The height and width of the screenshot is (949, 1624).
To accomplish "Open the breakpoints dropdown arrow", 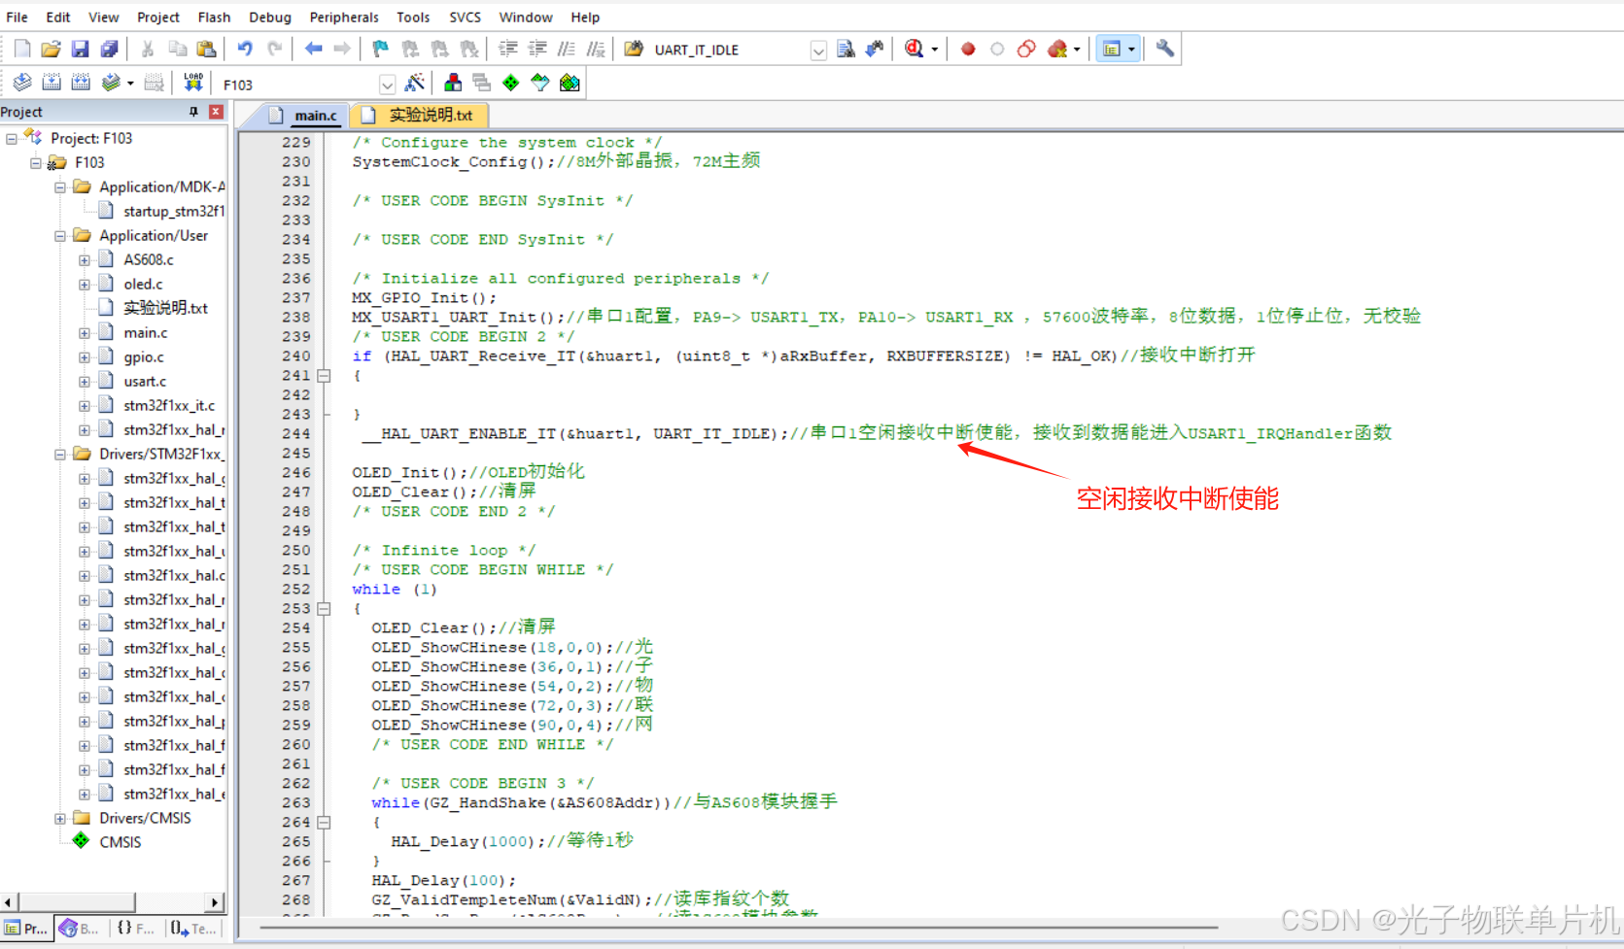I will [x=1077, y=49].
